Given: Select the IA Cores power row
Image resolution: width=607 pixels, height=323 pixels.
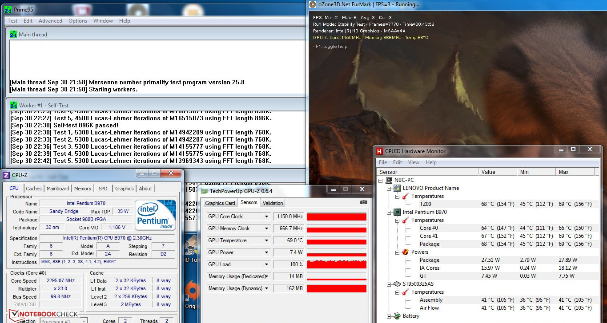Looking at the screenshot, I should pos(487,268).
